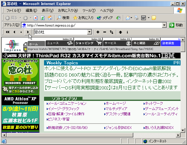
Task: Select the ショッピング navigation tab
Action: 88,43
